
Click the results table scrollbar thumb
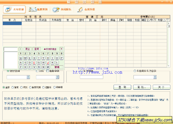168,26
